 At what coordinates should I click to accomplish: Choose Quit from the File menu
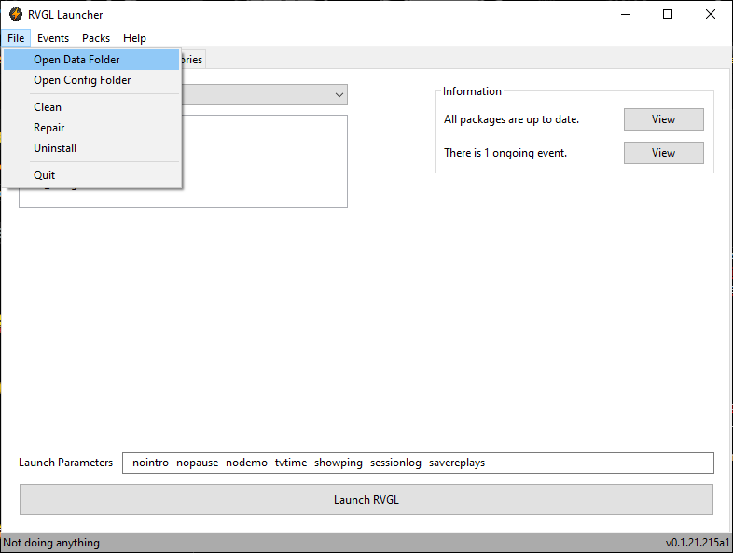tap(91, 175)
